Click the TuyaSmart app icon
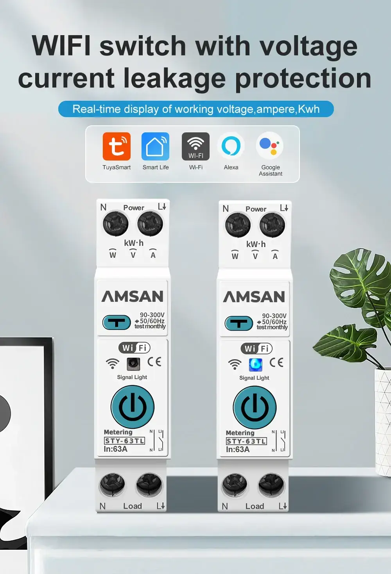This screenshot has height=574, width=391. 117,146
